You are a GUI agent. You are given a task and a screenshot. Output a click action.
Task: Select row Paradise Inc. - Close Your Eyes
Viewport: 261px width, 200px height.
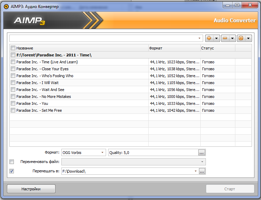[130, 69]
